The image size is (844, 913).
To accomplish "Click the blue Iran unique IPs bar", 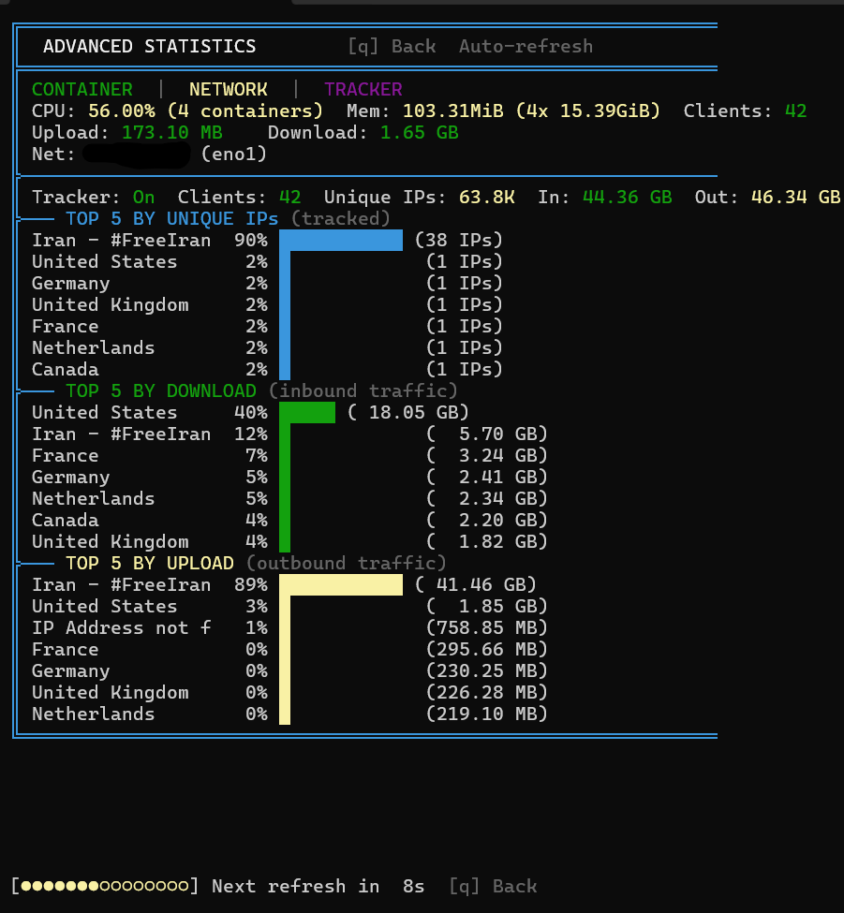I will [x=341, y=241].
